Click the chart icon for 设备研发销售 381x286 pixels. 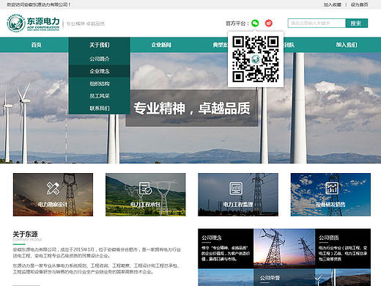[332, 188]
